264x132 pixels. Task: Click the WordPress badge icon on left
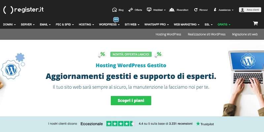[11, 70]
